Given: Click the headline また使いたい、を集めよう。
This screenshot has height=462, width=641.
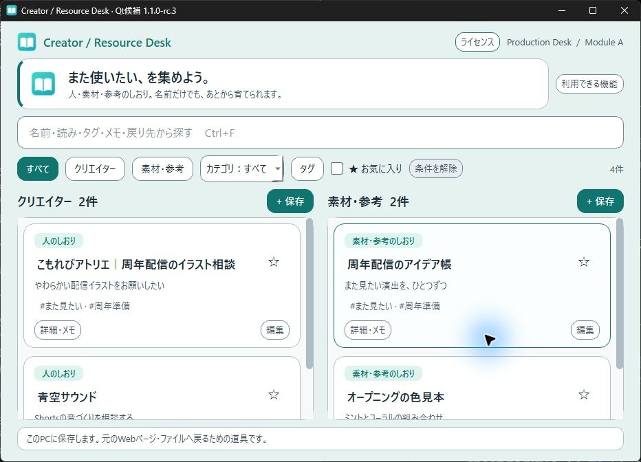Looking at the screenshot, I should (x=138, y=77).
